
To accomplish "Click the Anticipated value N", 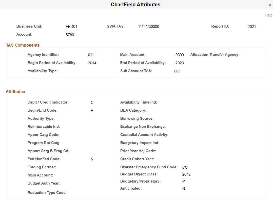I will 183,188.
